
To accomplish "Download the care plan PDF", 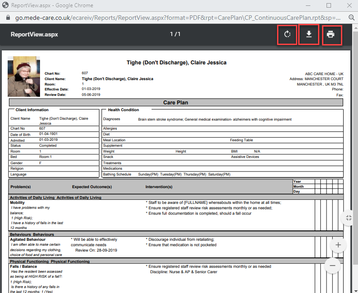I will click(x=309, y=35).
